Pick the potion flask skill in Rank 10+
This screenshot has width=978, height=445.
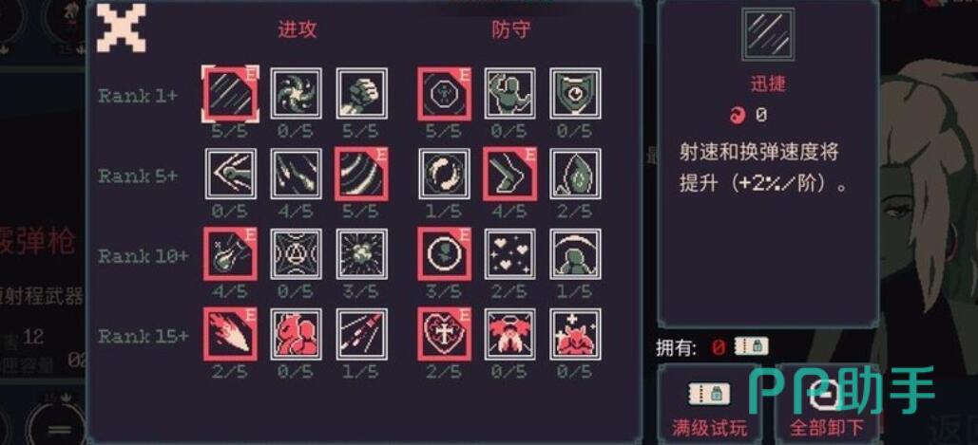(x=231, y=254)
